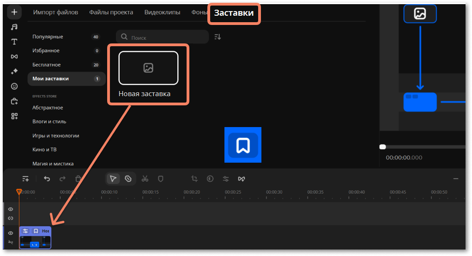Switch to the Импорт файлов tab
The height and width of the screenshot is (256, 472).
click(x=55, y=12)
